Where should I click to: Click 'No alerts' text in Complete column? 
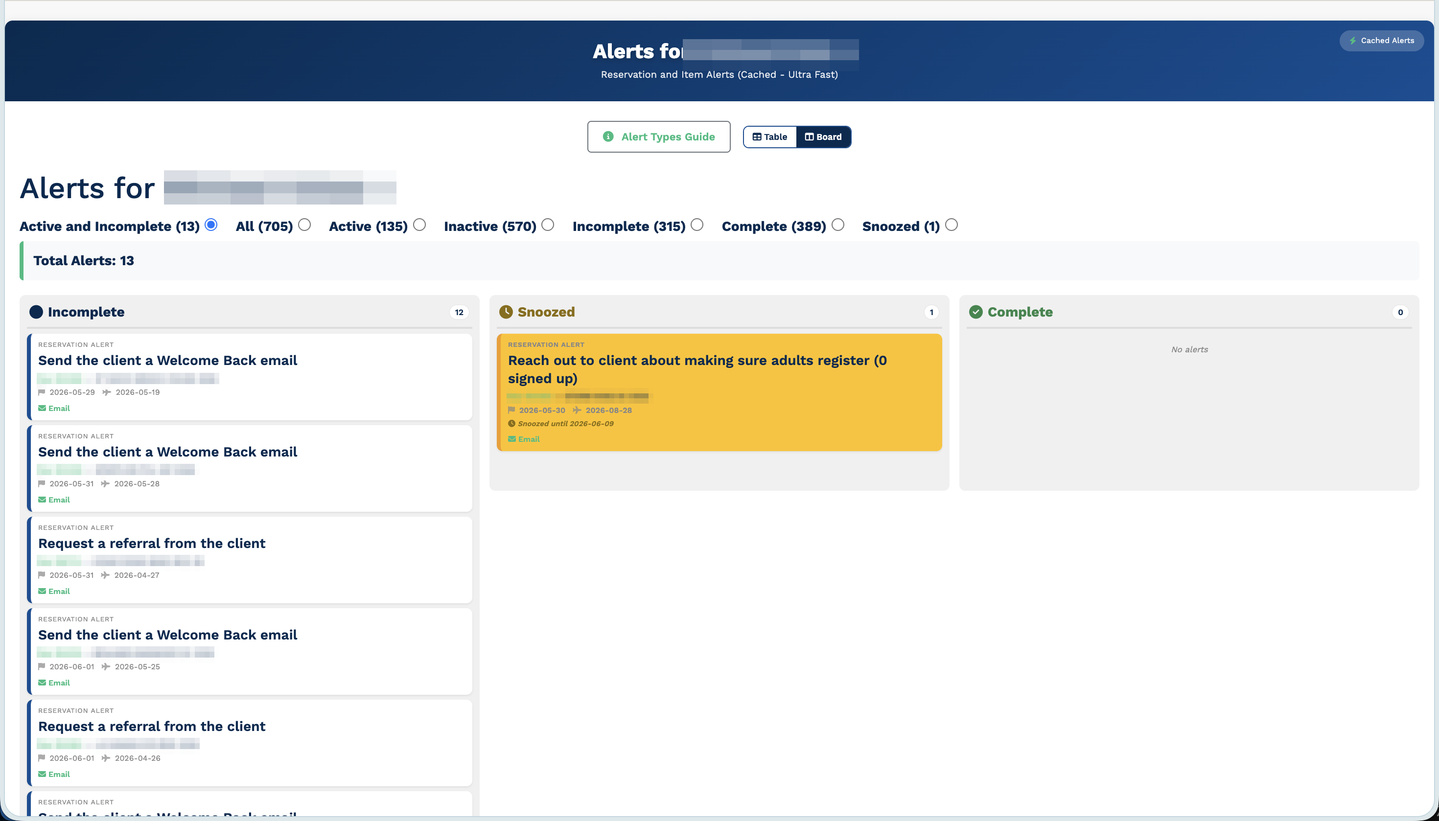(1189, 350)
